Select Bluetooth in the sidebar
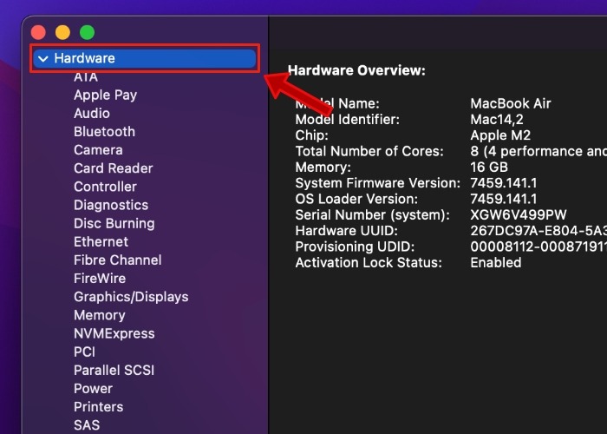Screen dimensions: 607x434 click(x=105, y=131)
